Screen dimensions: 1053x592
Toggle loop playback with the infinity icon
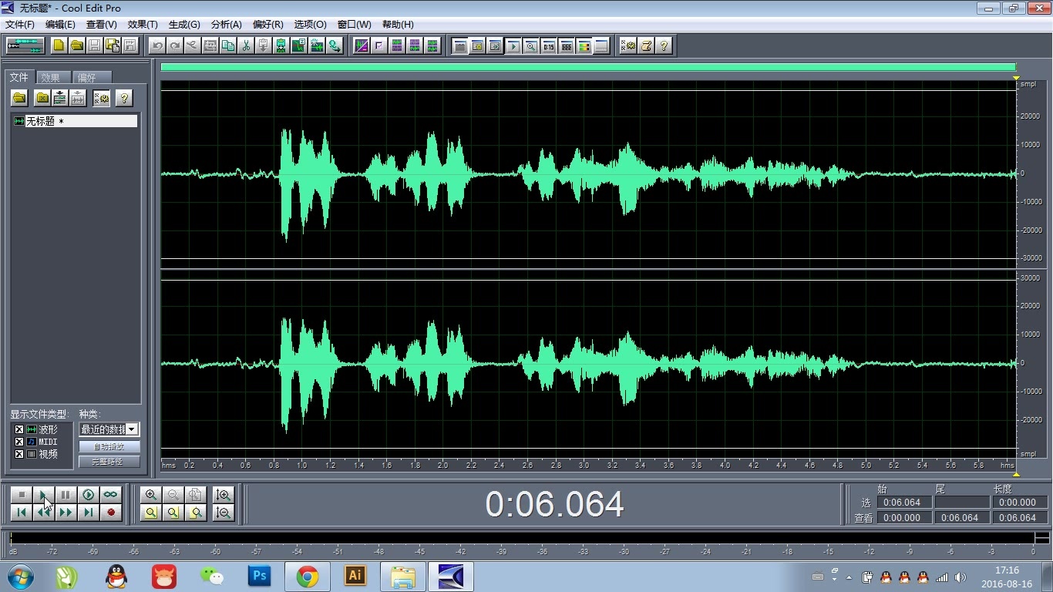click(111, 495)
